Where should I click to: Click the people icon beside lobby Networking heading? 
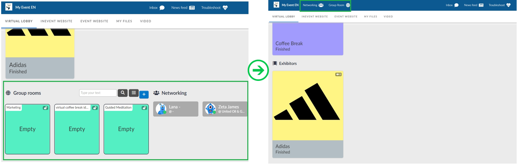(x=156, y=93)
